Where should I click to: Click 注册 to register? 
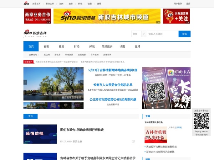click(188, 4)
